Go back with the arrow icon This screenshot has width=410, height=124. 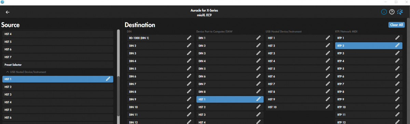(8, 12)
